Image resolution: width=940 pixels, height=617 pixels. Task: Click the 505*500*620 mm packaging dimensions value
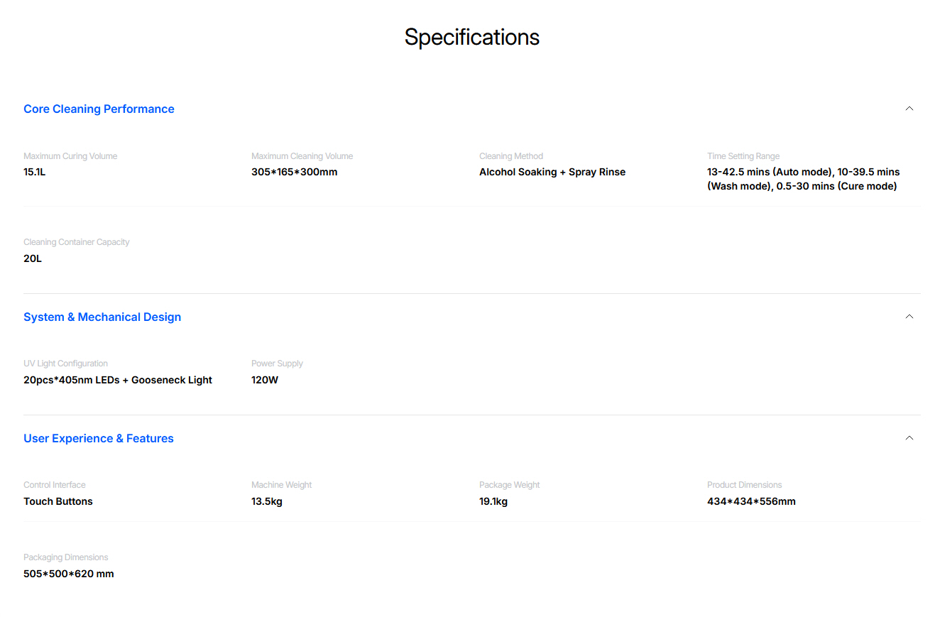point(68,574)
